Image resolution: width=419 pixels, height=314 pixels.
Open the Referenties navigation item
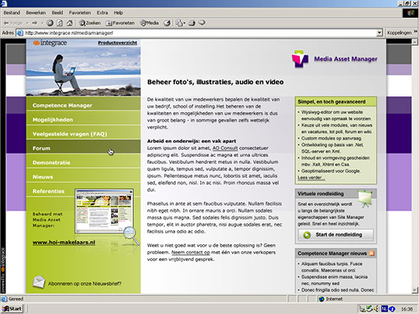48,191
